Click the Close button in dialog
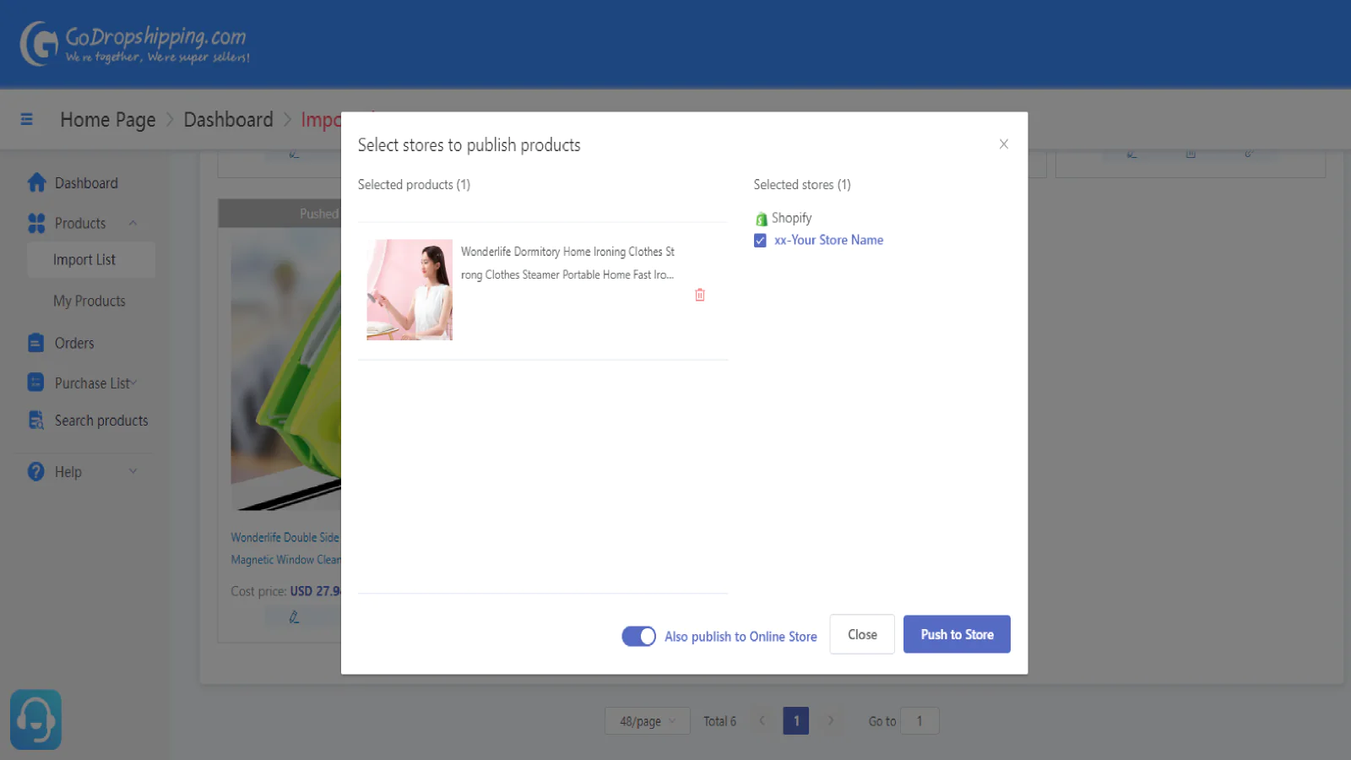 coord(861,634)
